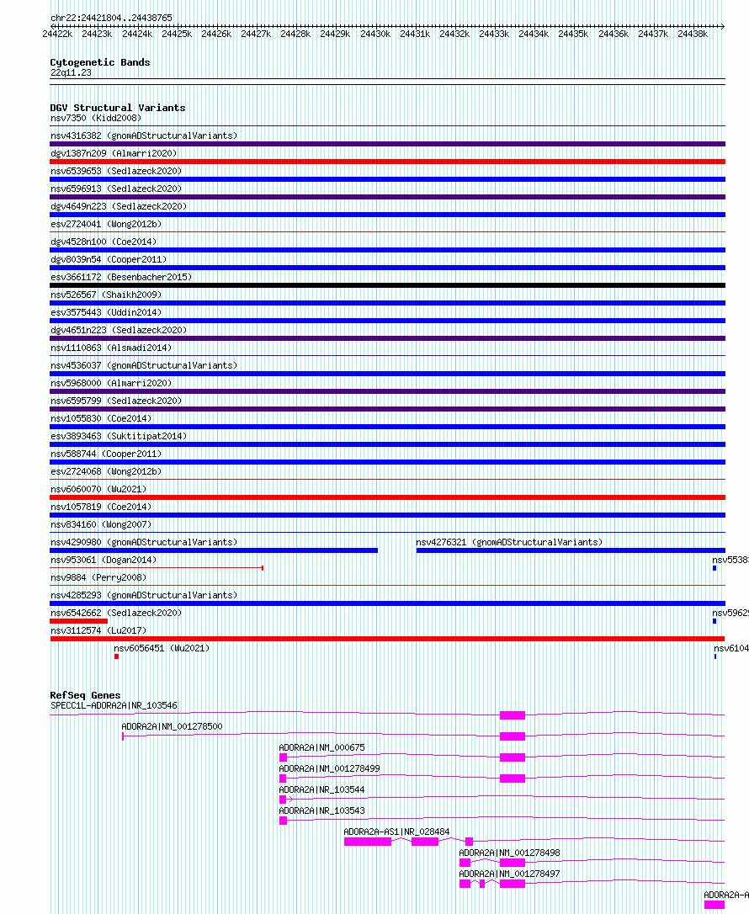Click the 24426k ruler label
The image size is (749, 914).
click(216, 35)
